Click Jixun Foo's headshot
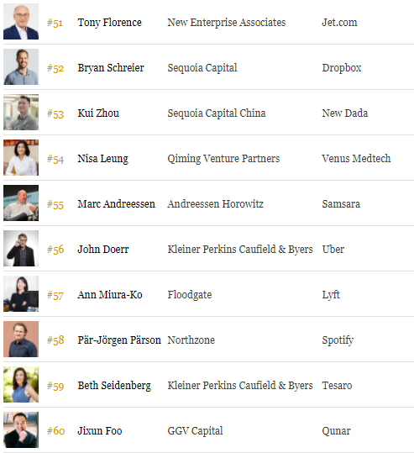414x453 pixels. [21, 429]
